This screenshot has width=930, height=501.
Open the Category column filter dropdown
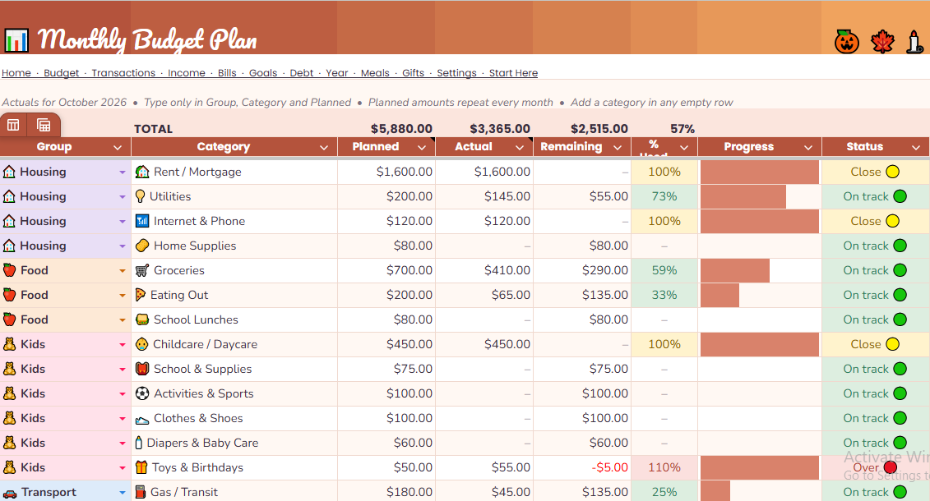click(324, 148)
